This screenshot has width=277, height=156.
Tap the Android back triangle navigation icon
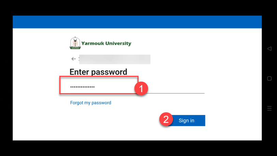click(x=269, y=48)
